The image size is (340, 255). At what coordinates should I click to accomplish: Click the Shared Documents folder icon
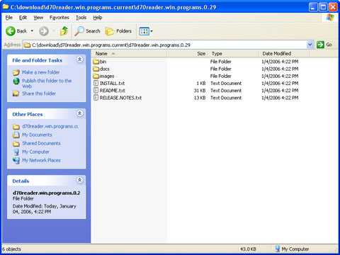(x=16, y=144)
